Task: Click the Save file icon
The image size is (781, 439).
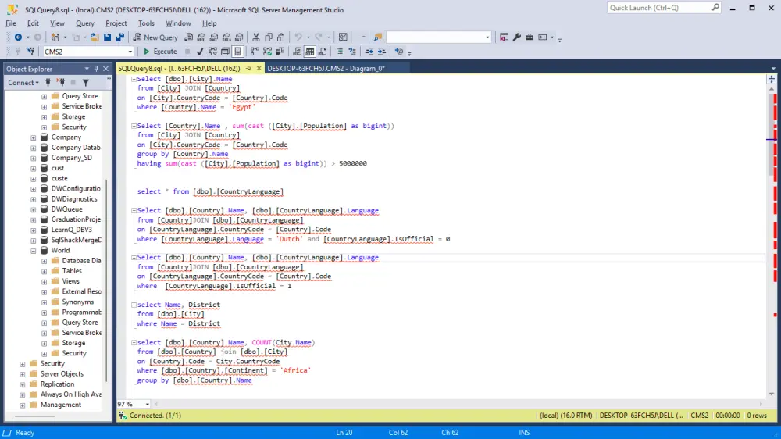Action: pos(107,37)
